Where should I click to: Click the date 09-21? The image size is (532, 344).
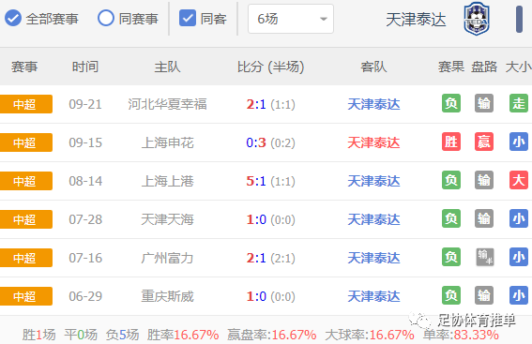pyautogui.click(x=85, y=104)
